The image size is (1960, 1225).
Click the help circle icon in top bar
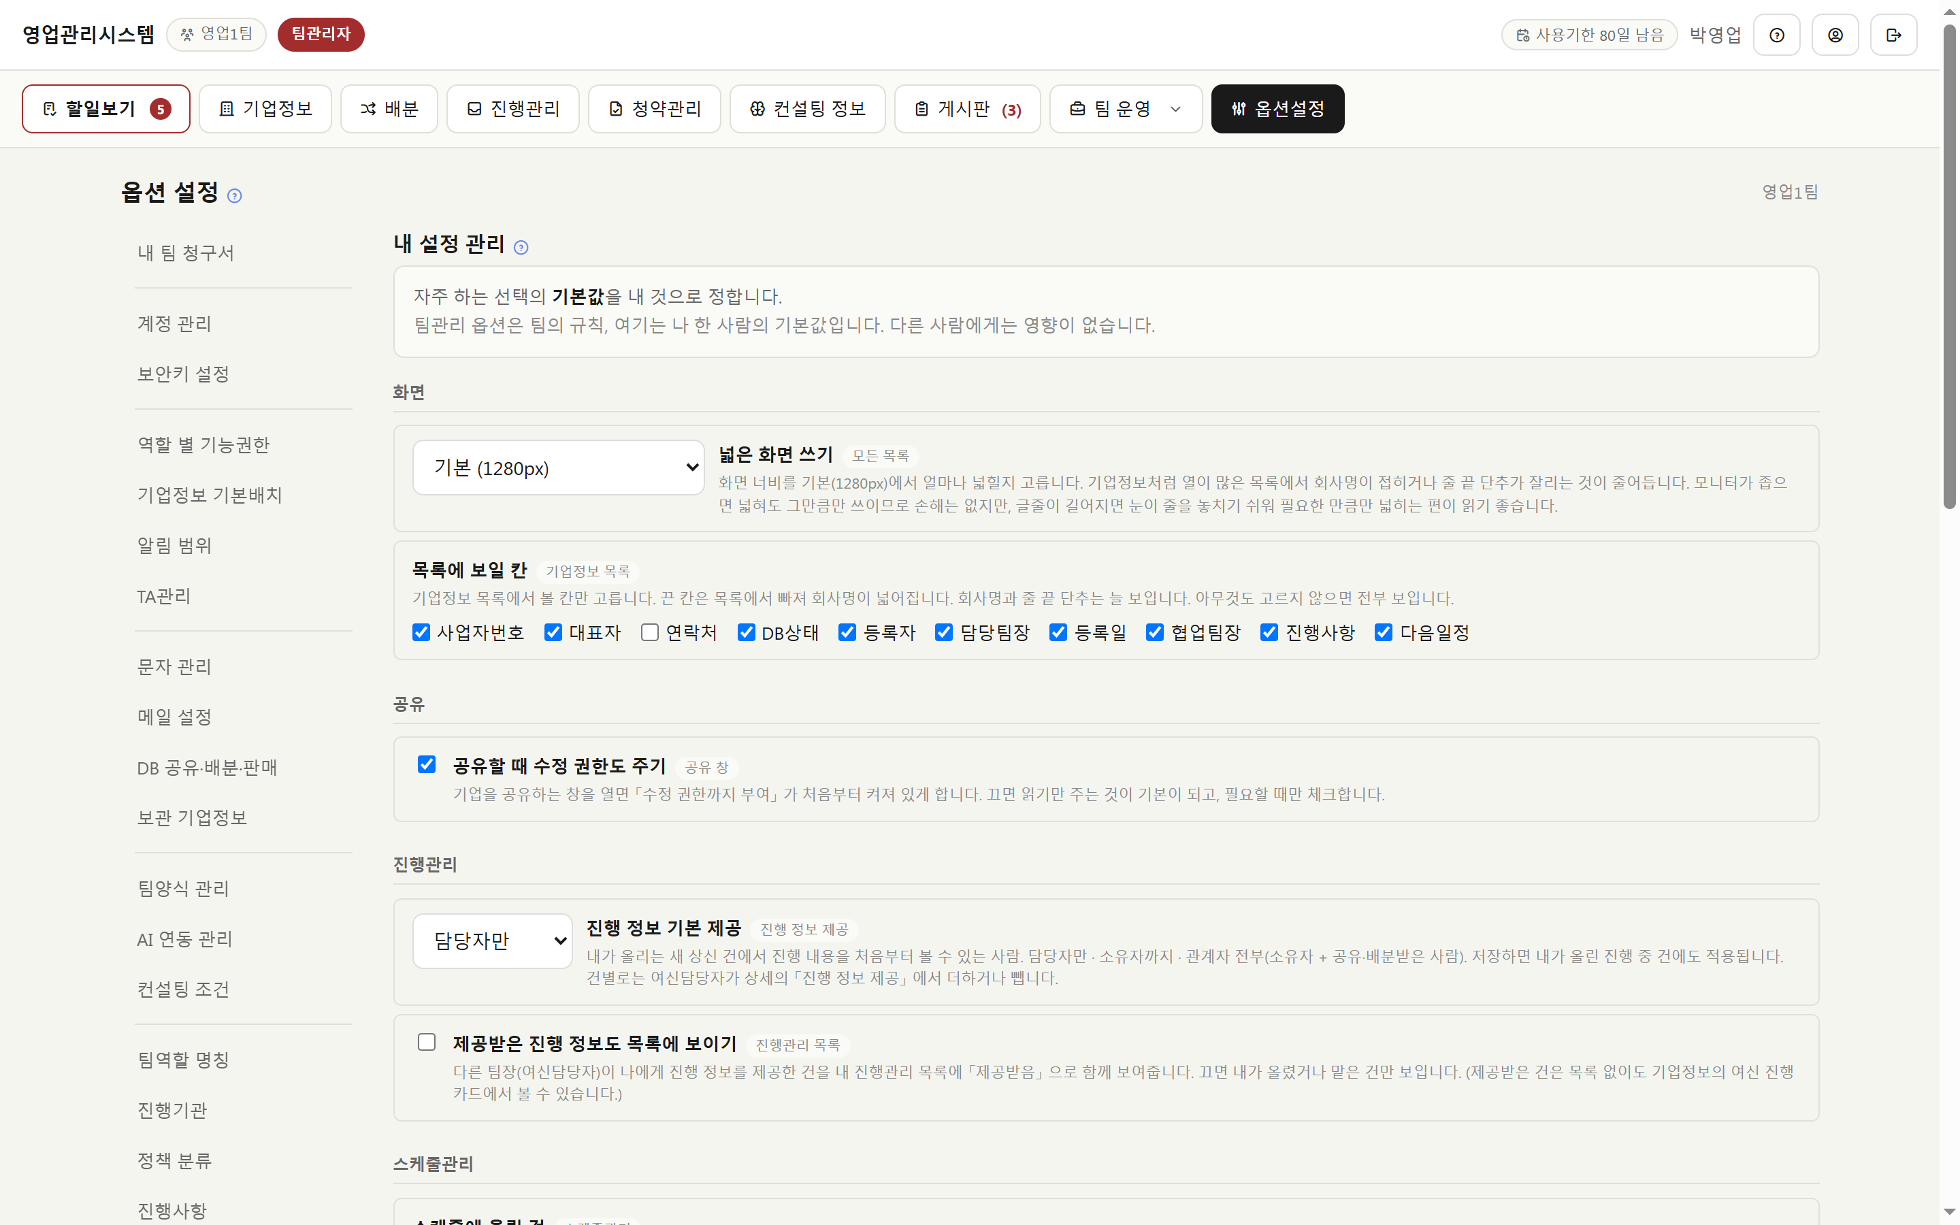[1776, 35]
